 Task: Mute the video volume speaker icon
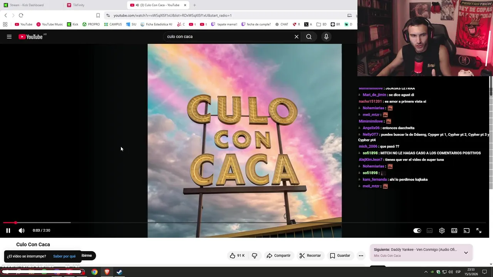pyautogui.click(x=22, y=230)
